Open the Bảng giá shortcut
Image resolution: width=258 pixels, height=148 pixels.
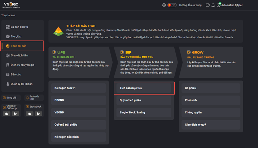11,97
